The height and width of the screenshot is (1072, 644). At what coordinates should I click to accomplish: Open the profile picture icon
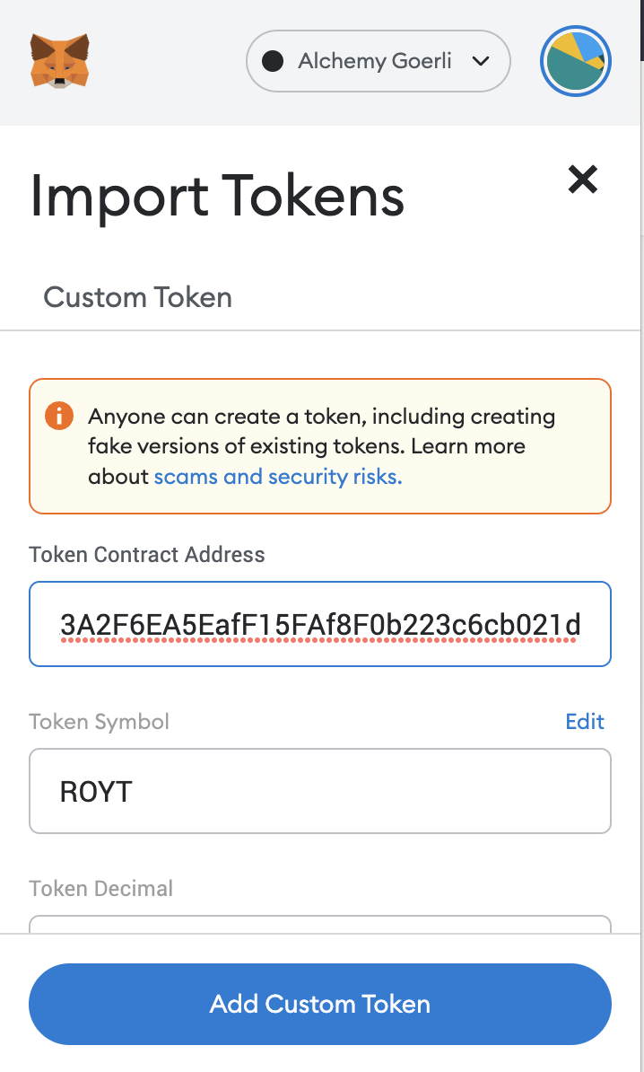[575, 60]
